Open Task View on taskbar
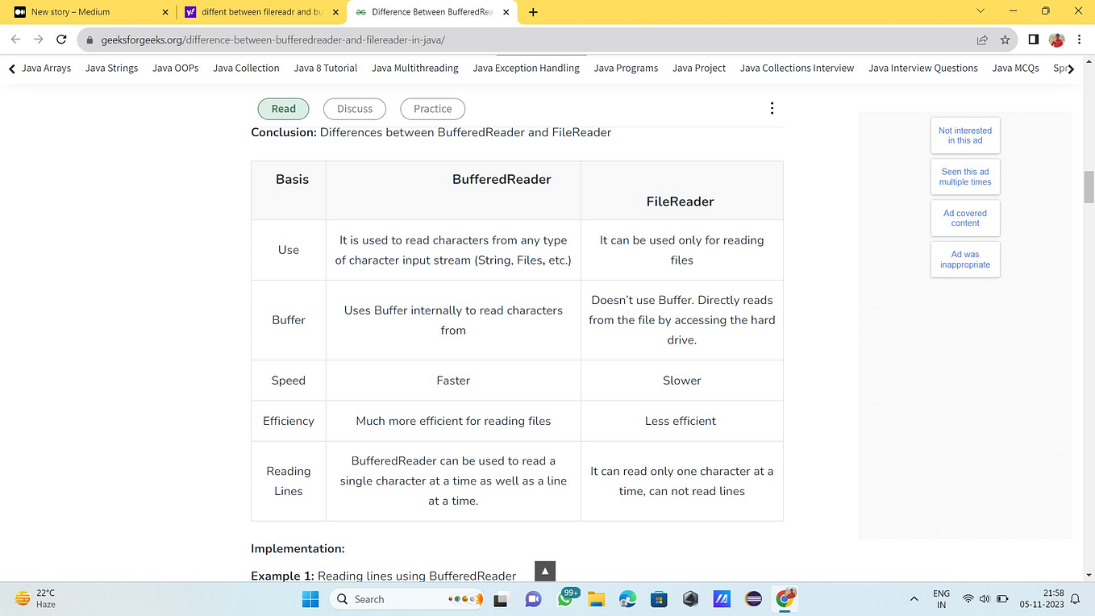Screen dimensions: 1095x616 501,599
